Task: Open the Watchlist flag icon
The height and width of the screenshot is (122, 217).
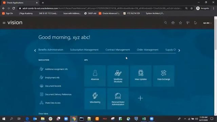Action: tap(188, 23)
